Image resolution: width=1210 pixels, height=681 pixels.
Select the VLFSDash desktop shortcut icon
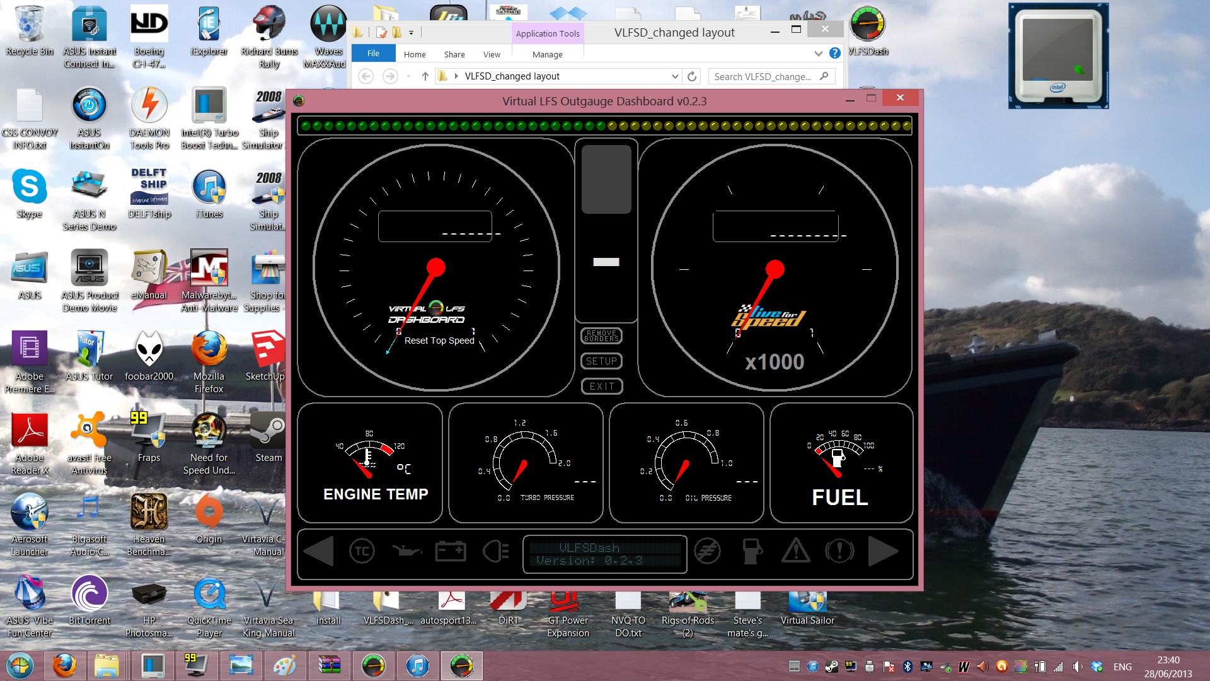(x=868, y=31)
